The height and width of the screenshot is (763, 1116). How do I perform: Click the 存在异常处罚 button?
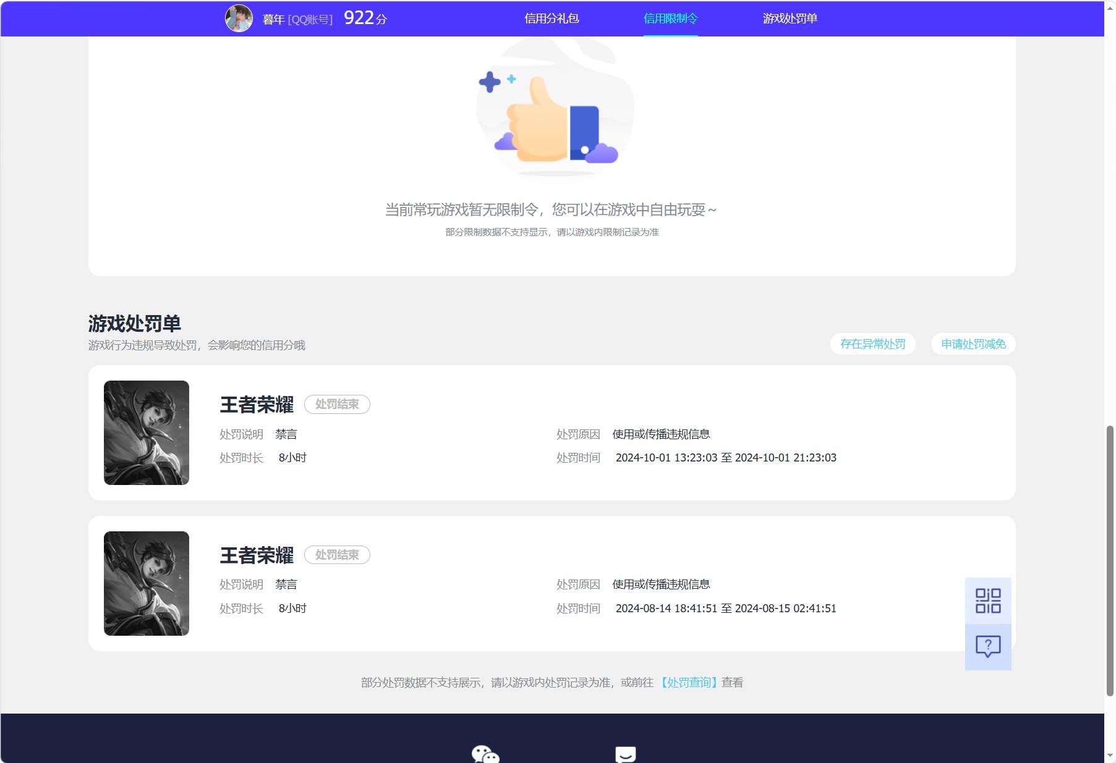point(872,344)
